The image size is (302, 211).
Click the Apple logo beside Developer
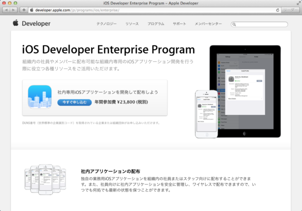click(16, 23)
